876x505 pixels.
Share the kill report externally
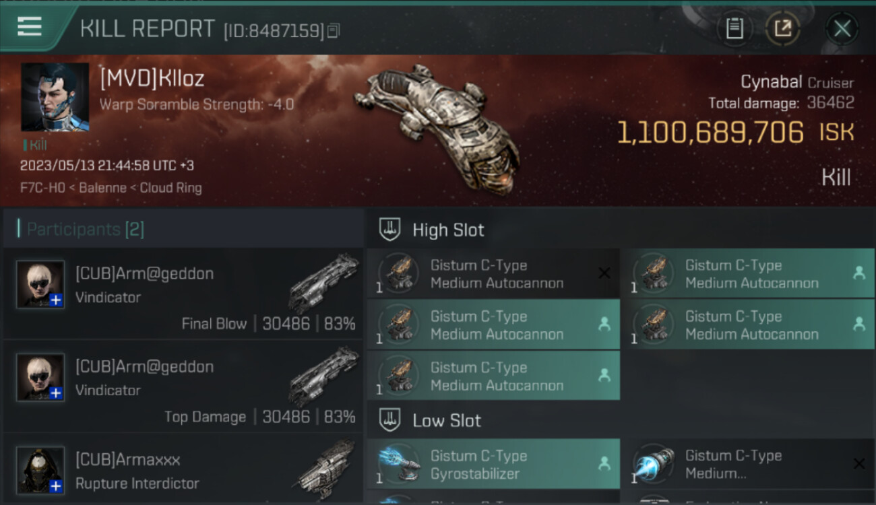(782, 29)
